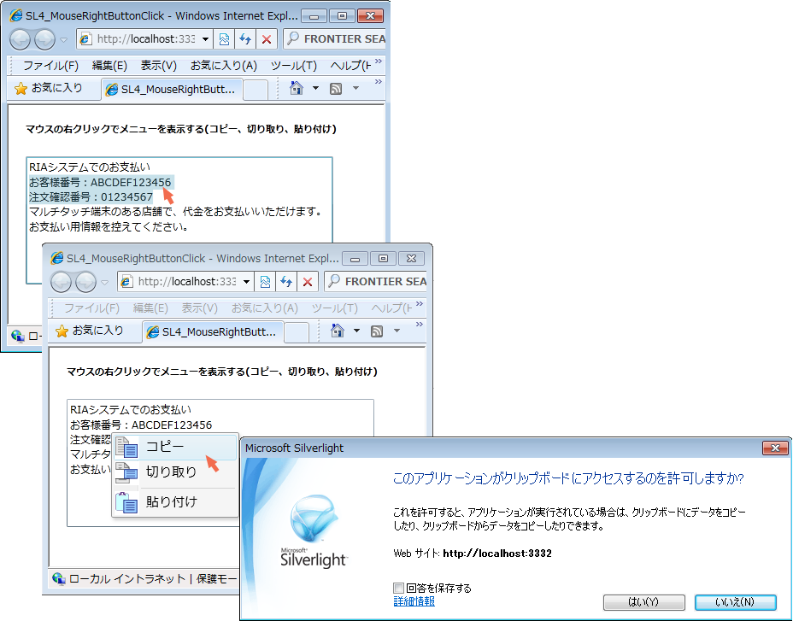793x621 pixels.
Task: Click RSS feed icon in top window
Action: (336, 89)
